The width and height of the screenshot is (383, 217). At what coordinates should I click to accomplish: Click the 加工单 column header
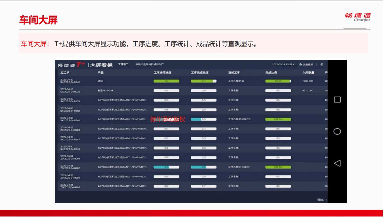[64, 73]
